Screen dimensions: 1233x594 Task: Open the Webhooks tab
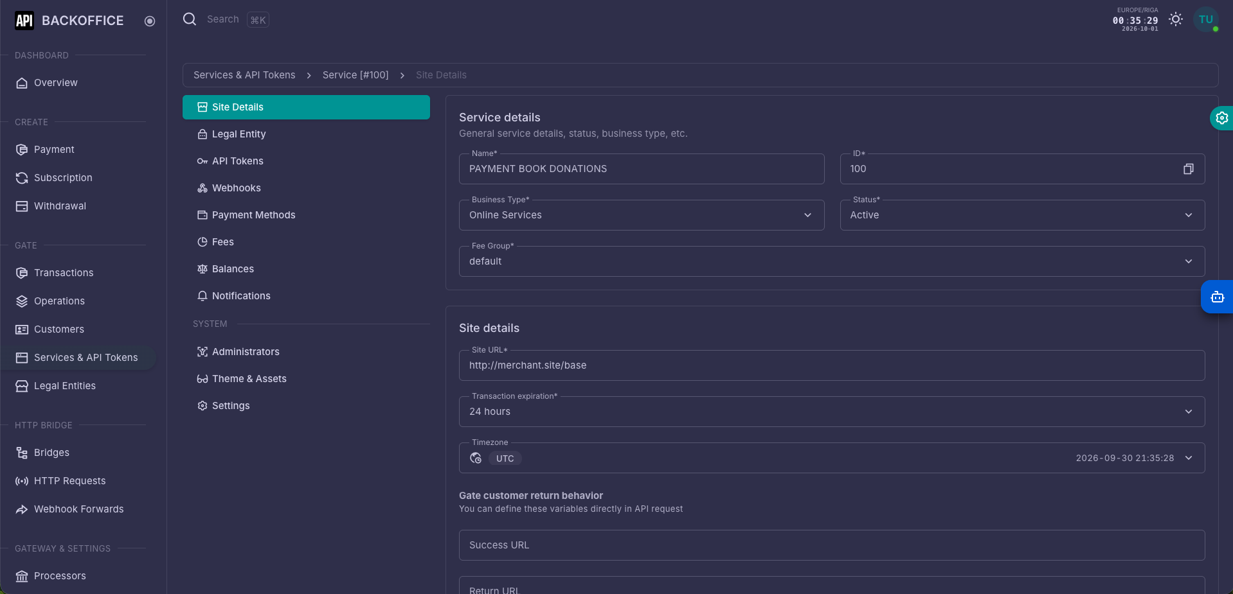pyautogui.click(x=306, y=188)
